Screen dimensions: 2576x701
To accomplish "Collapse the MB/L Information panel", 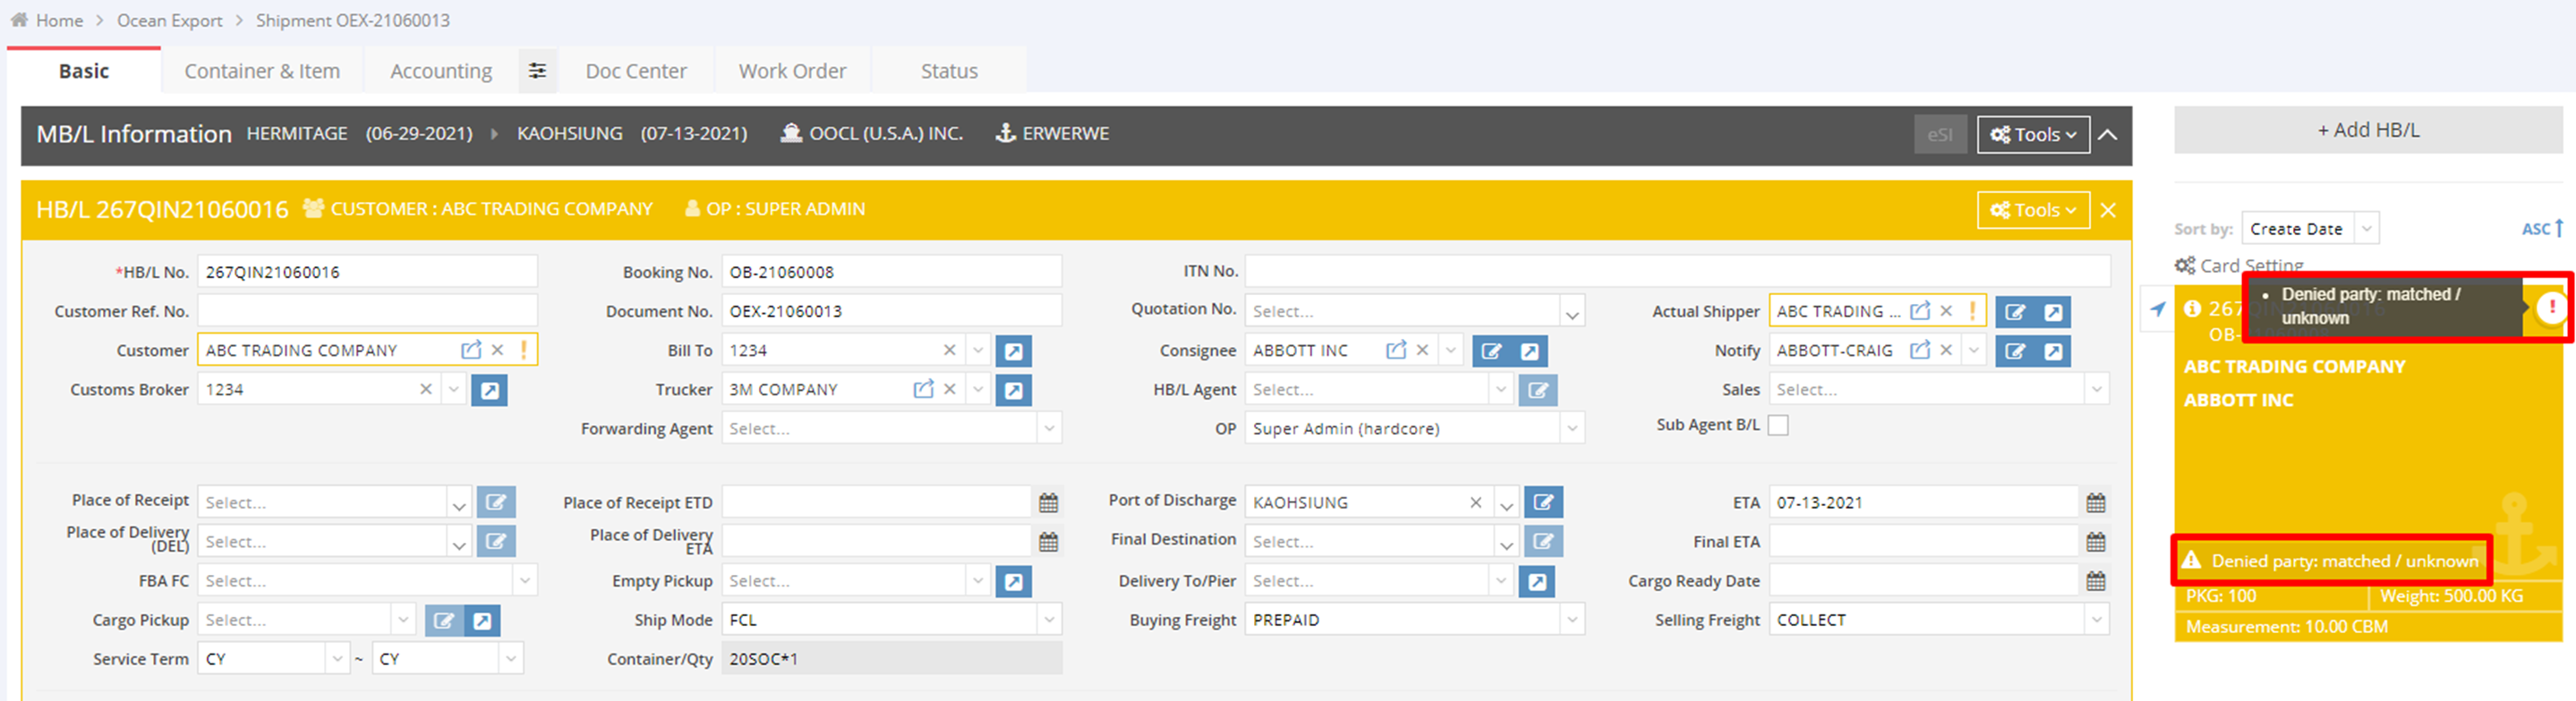I will [2107, 135].
